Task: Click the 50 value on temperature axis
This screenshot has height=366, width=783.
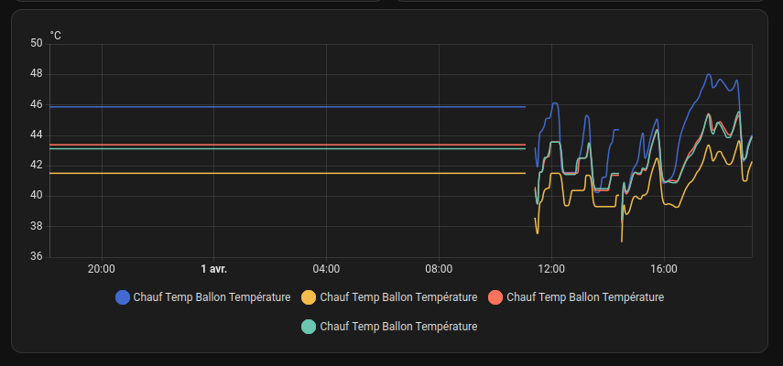Action: tap(37, 43)
